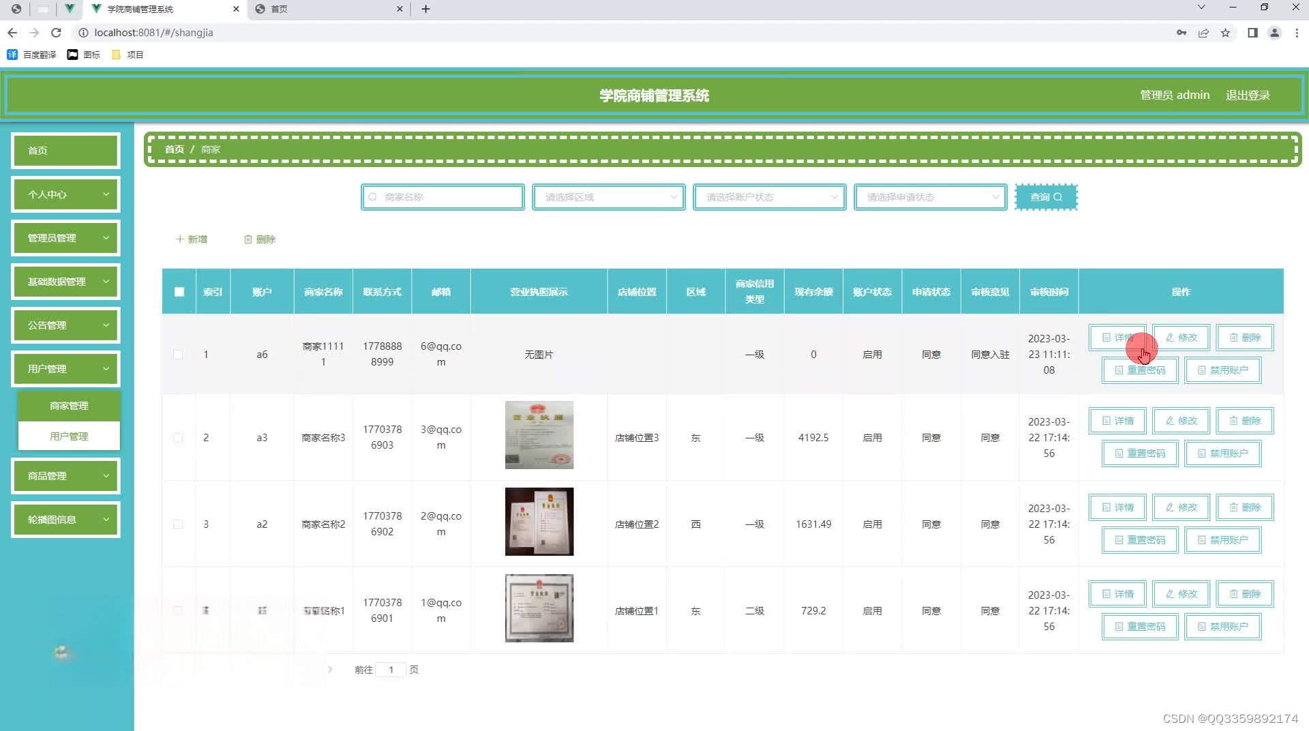Check the row checkbox for a6

coord(178,355)
